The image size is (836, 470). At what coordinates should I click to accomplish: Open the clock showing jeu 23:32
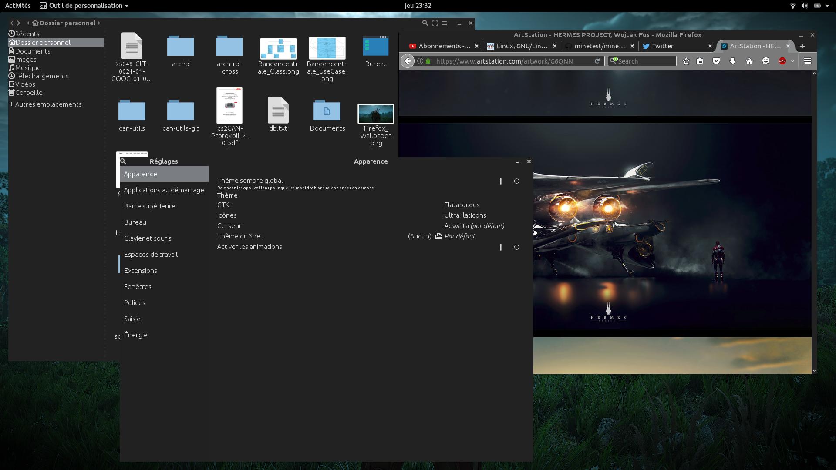tap(418, 6)
